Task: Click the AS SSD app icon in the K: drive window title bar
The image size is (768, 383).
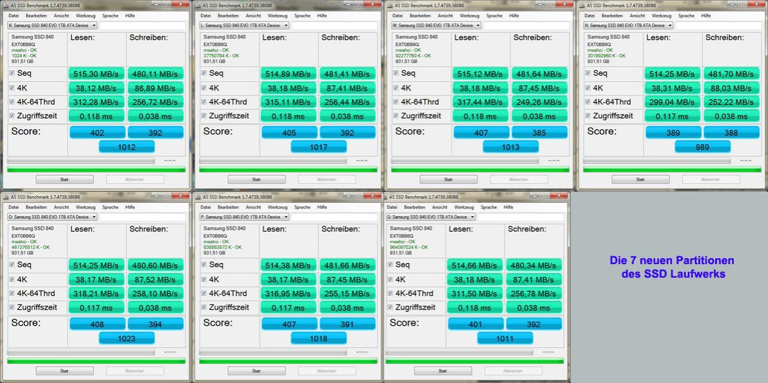Action: tap(5, 5)
